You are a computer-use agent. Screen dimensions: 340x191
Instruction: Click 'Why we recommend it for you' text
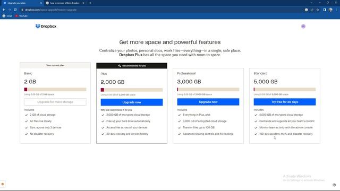(x=116, y=110)
